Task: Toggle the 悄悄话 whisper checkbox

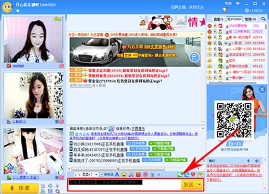Action: point(101,174)
